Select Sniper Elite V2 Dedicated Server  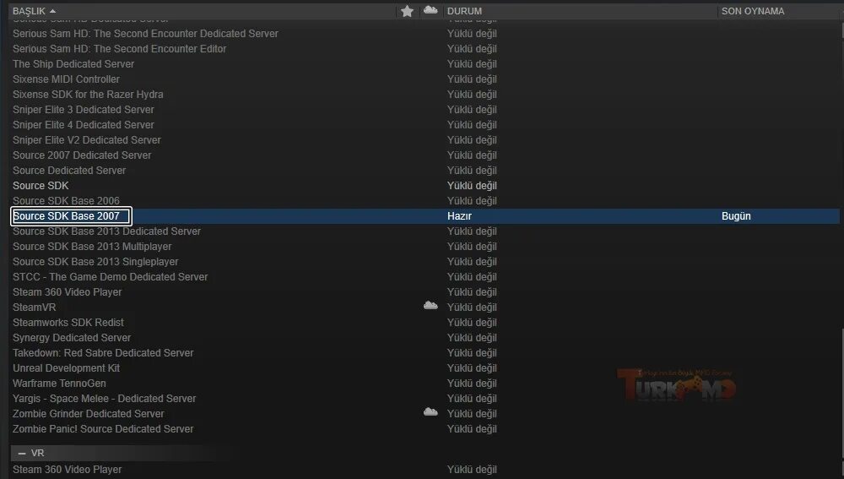pyautogui.click(x=87, y=140)
